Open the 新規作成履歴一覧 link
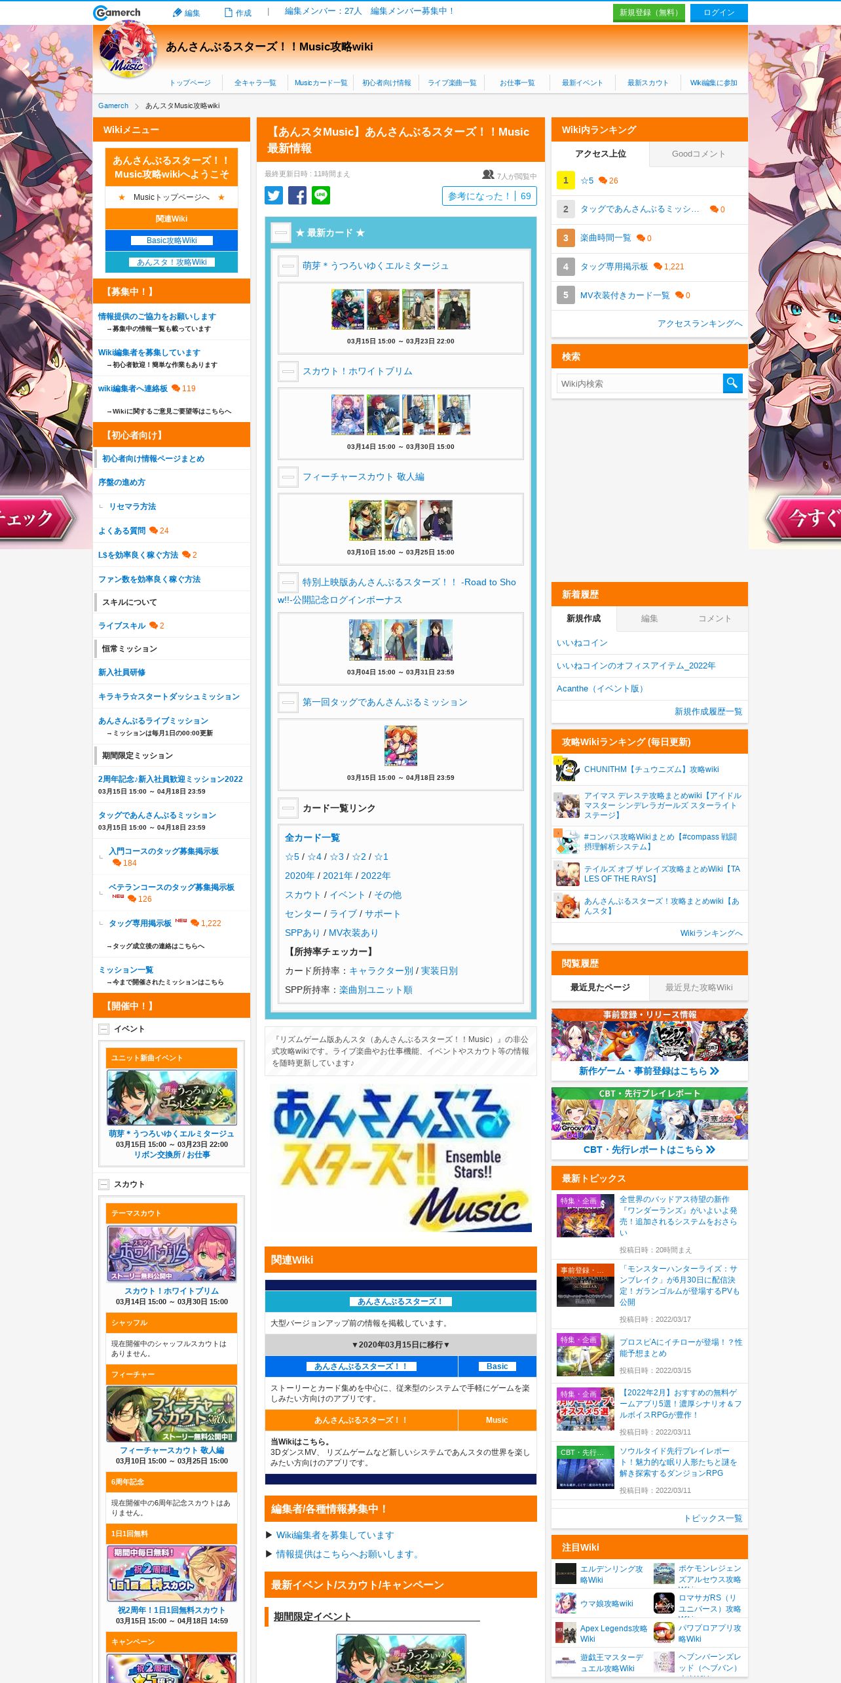This screenshot has height=1683, width=841. pyautogui.click(x=709, y=711)
